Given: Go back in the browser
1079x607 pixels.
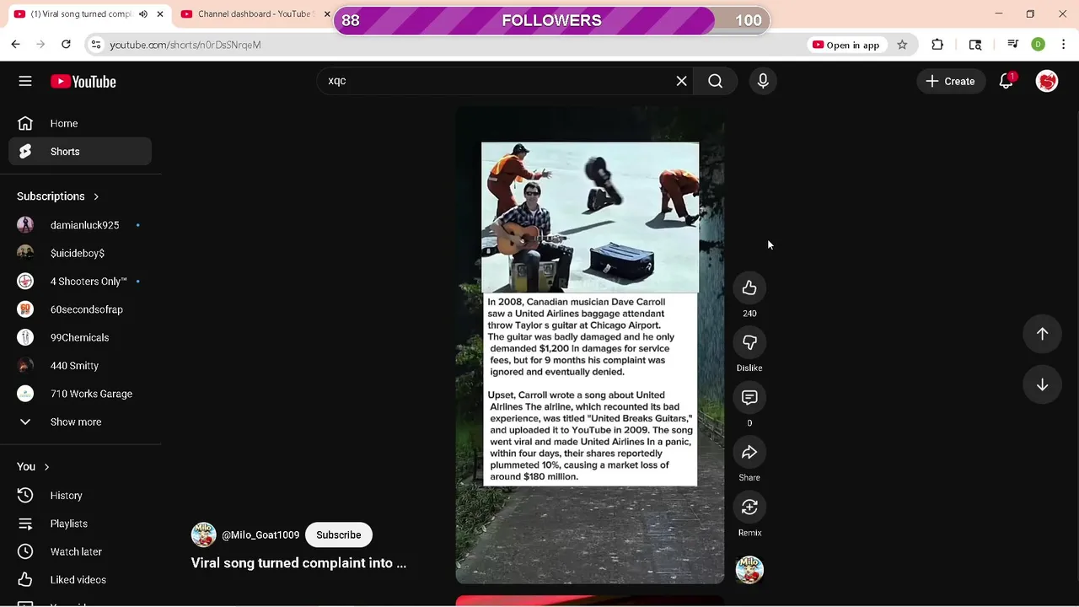Looking at the screenshot, I should click(15, 45).
